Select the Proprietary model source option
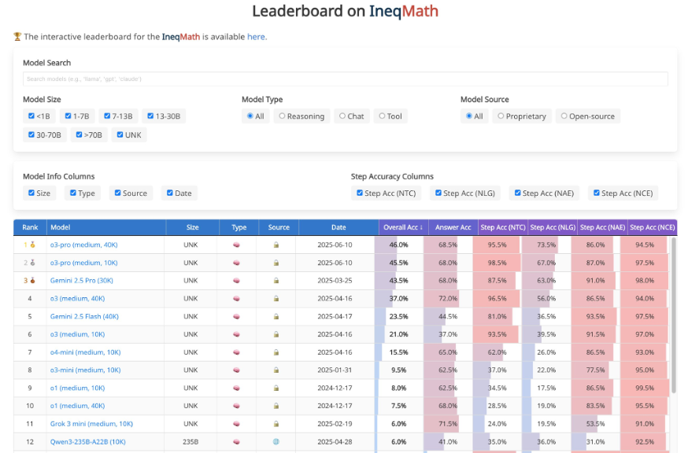The width and height of the screenshot is (688, 453). click(501, 116)
